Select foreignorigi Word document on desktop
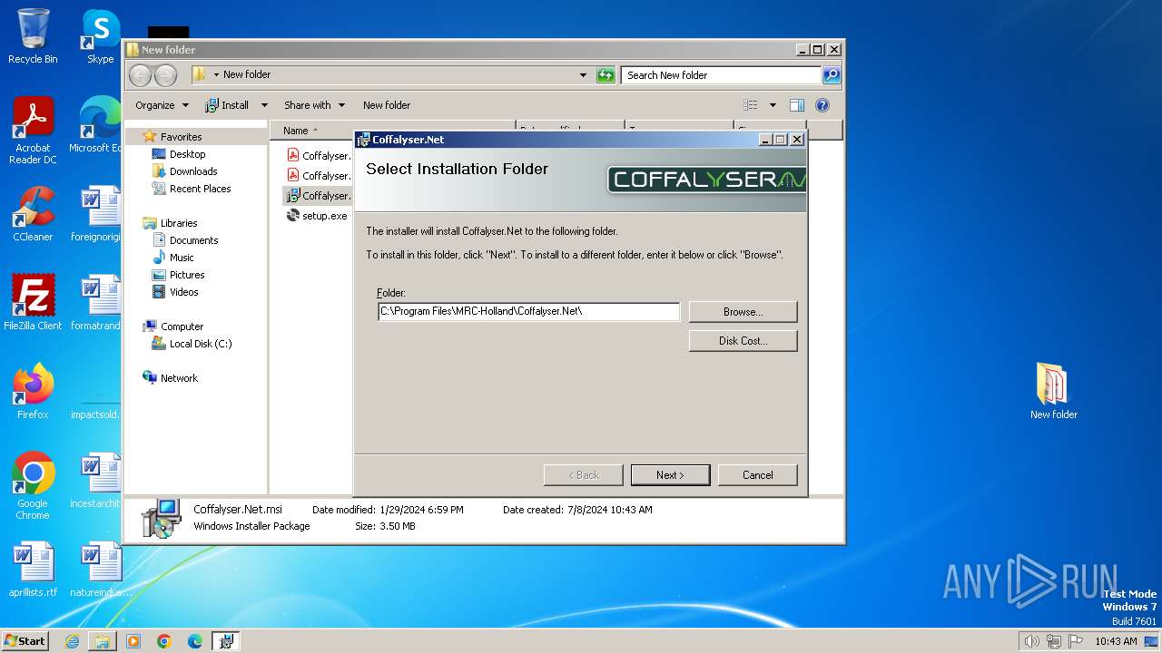 (98, 214)
